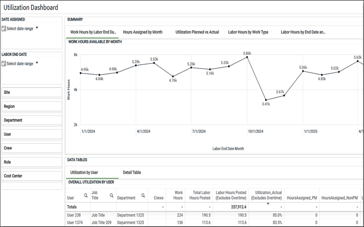This screenshot has height=227, width=364.
Task: Open the Labor End Date calendar icon
Action: 4,64
